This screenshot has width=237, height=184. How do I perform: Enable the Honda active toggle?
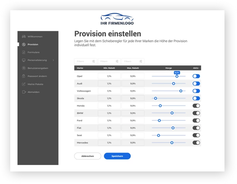click(196, 106)
